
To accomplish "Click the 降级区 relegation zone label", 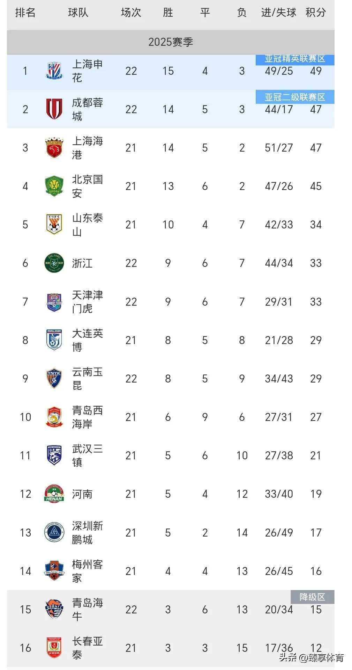I will (312, 597).
